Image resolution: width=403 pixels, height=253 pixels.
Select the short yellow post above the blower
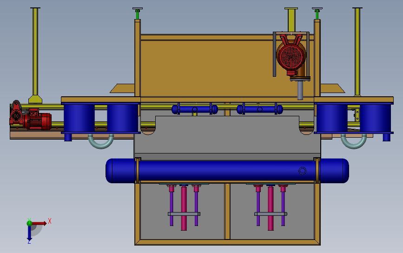(291, 20)
